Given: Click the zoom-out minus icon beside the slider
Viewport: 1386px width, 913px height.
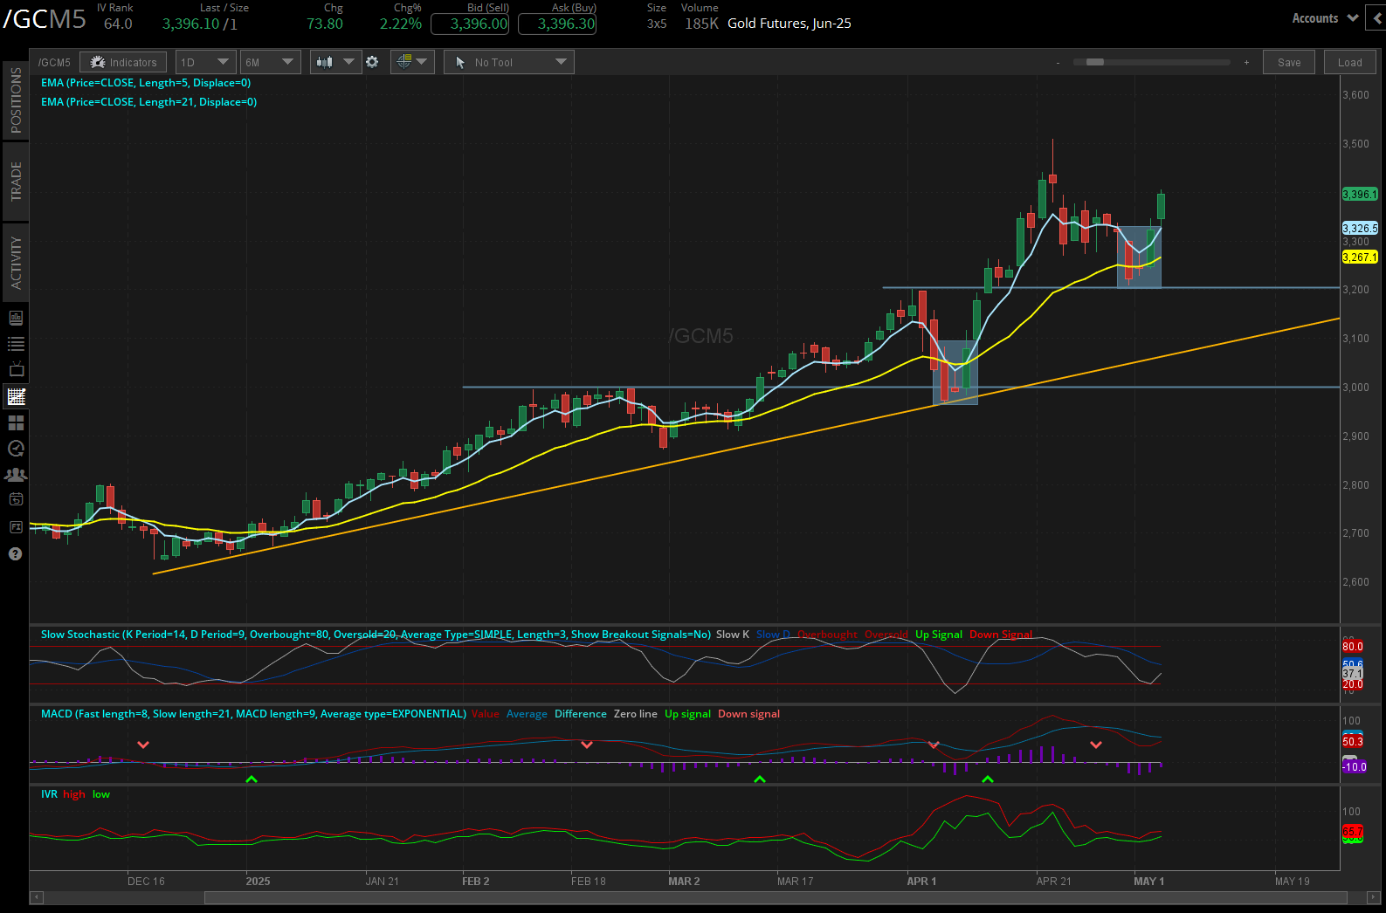Looking at the screenshot, I should tap(1058, 63).
